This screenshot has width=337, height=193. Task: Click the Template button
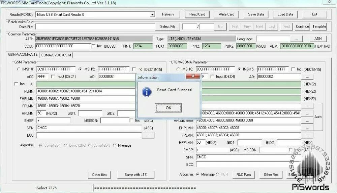point(319,27)
